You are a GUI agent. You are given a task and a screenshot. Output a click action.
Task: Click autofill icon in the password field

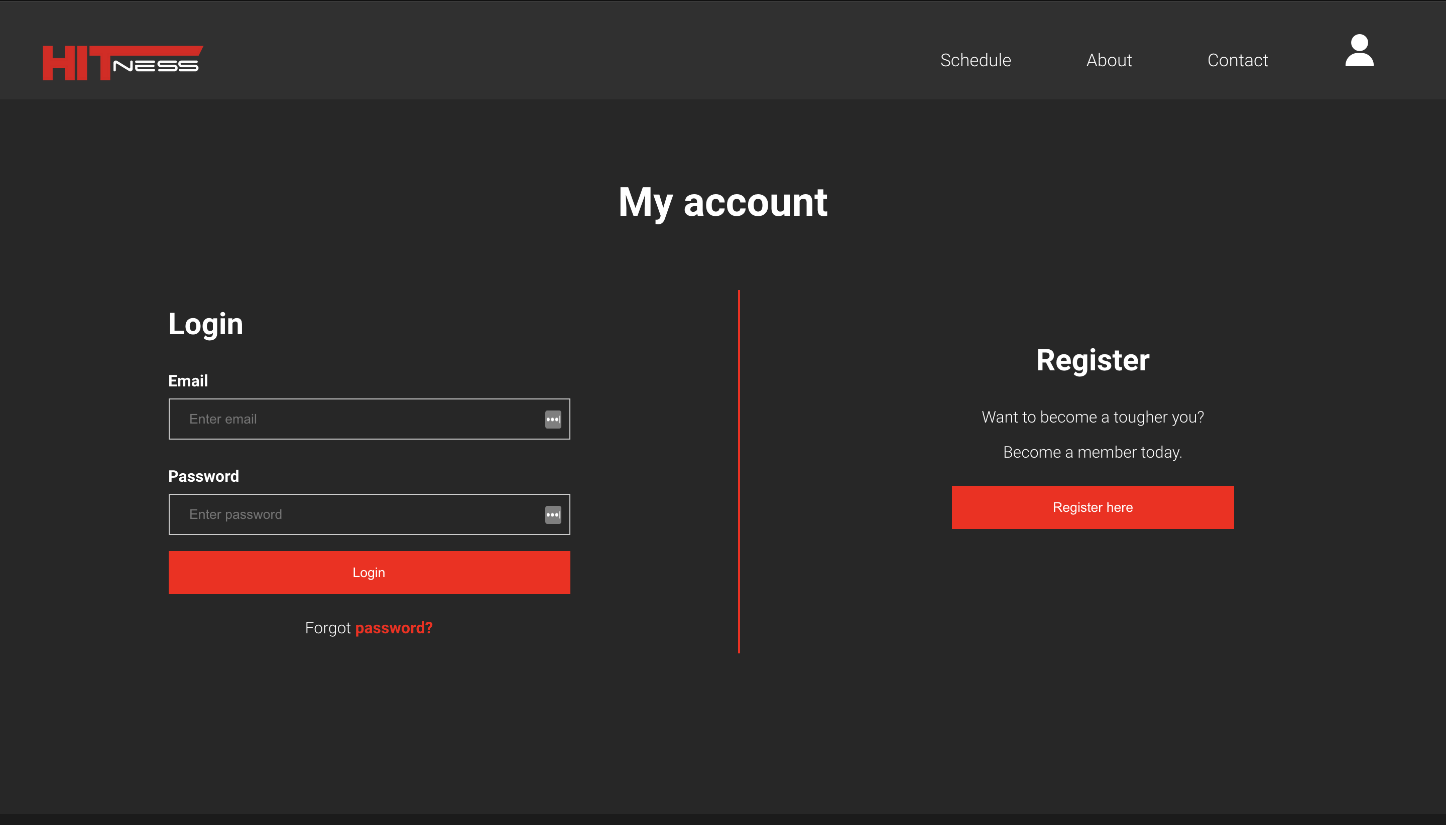point(553,514)
